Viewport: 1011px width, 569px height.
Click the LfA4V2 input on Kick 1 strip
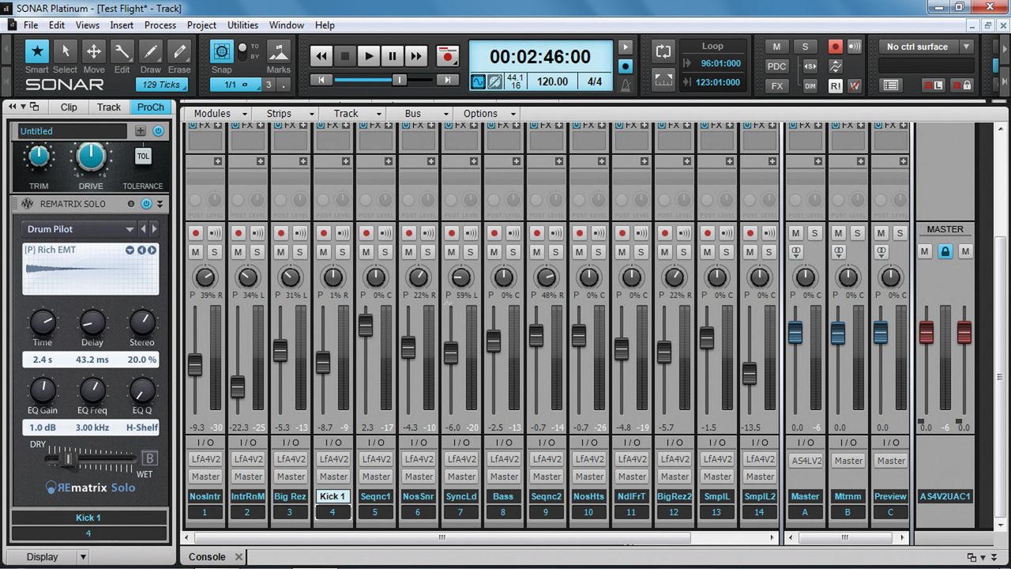point(333,459)
